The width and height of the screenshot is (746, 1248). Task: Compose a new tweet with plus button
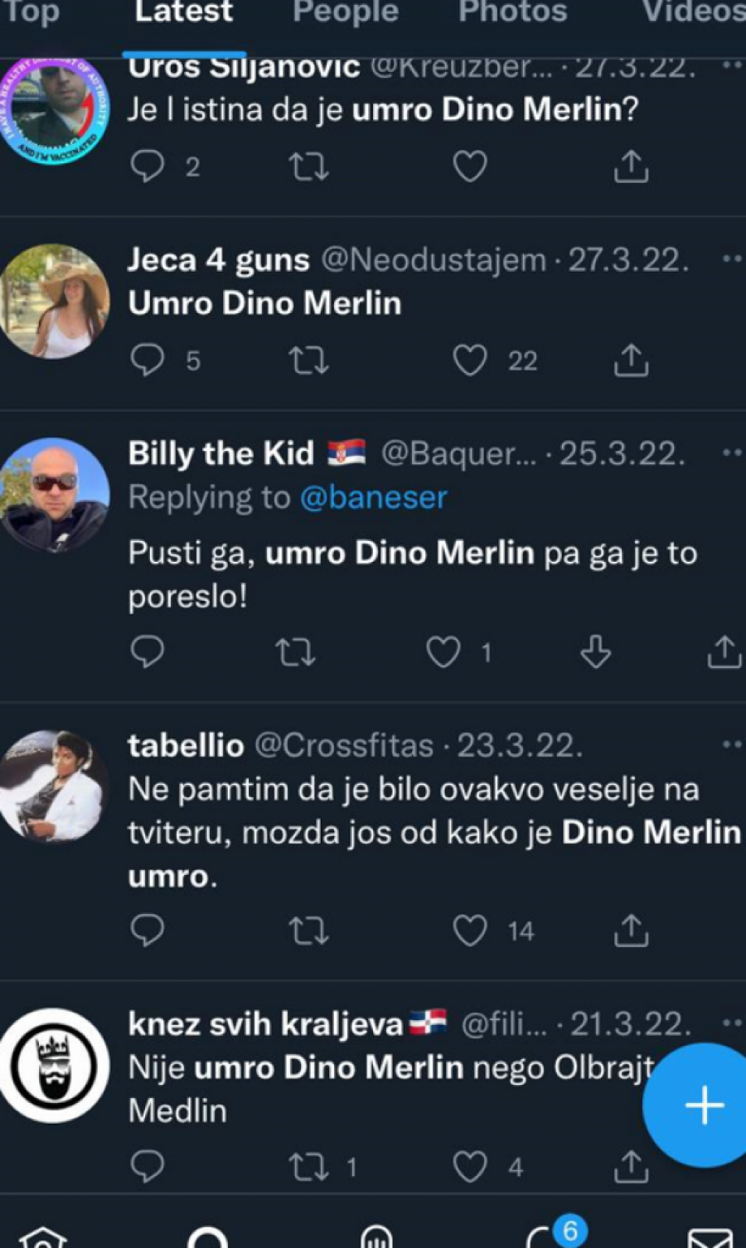(x=704, y=1105)
